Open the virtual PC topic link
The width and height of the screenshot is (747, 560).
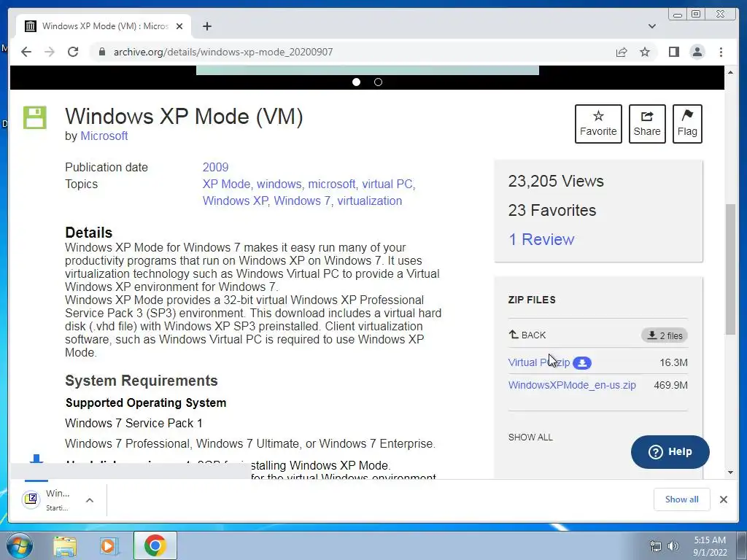(x=387, y=184)
